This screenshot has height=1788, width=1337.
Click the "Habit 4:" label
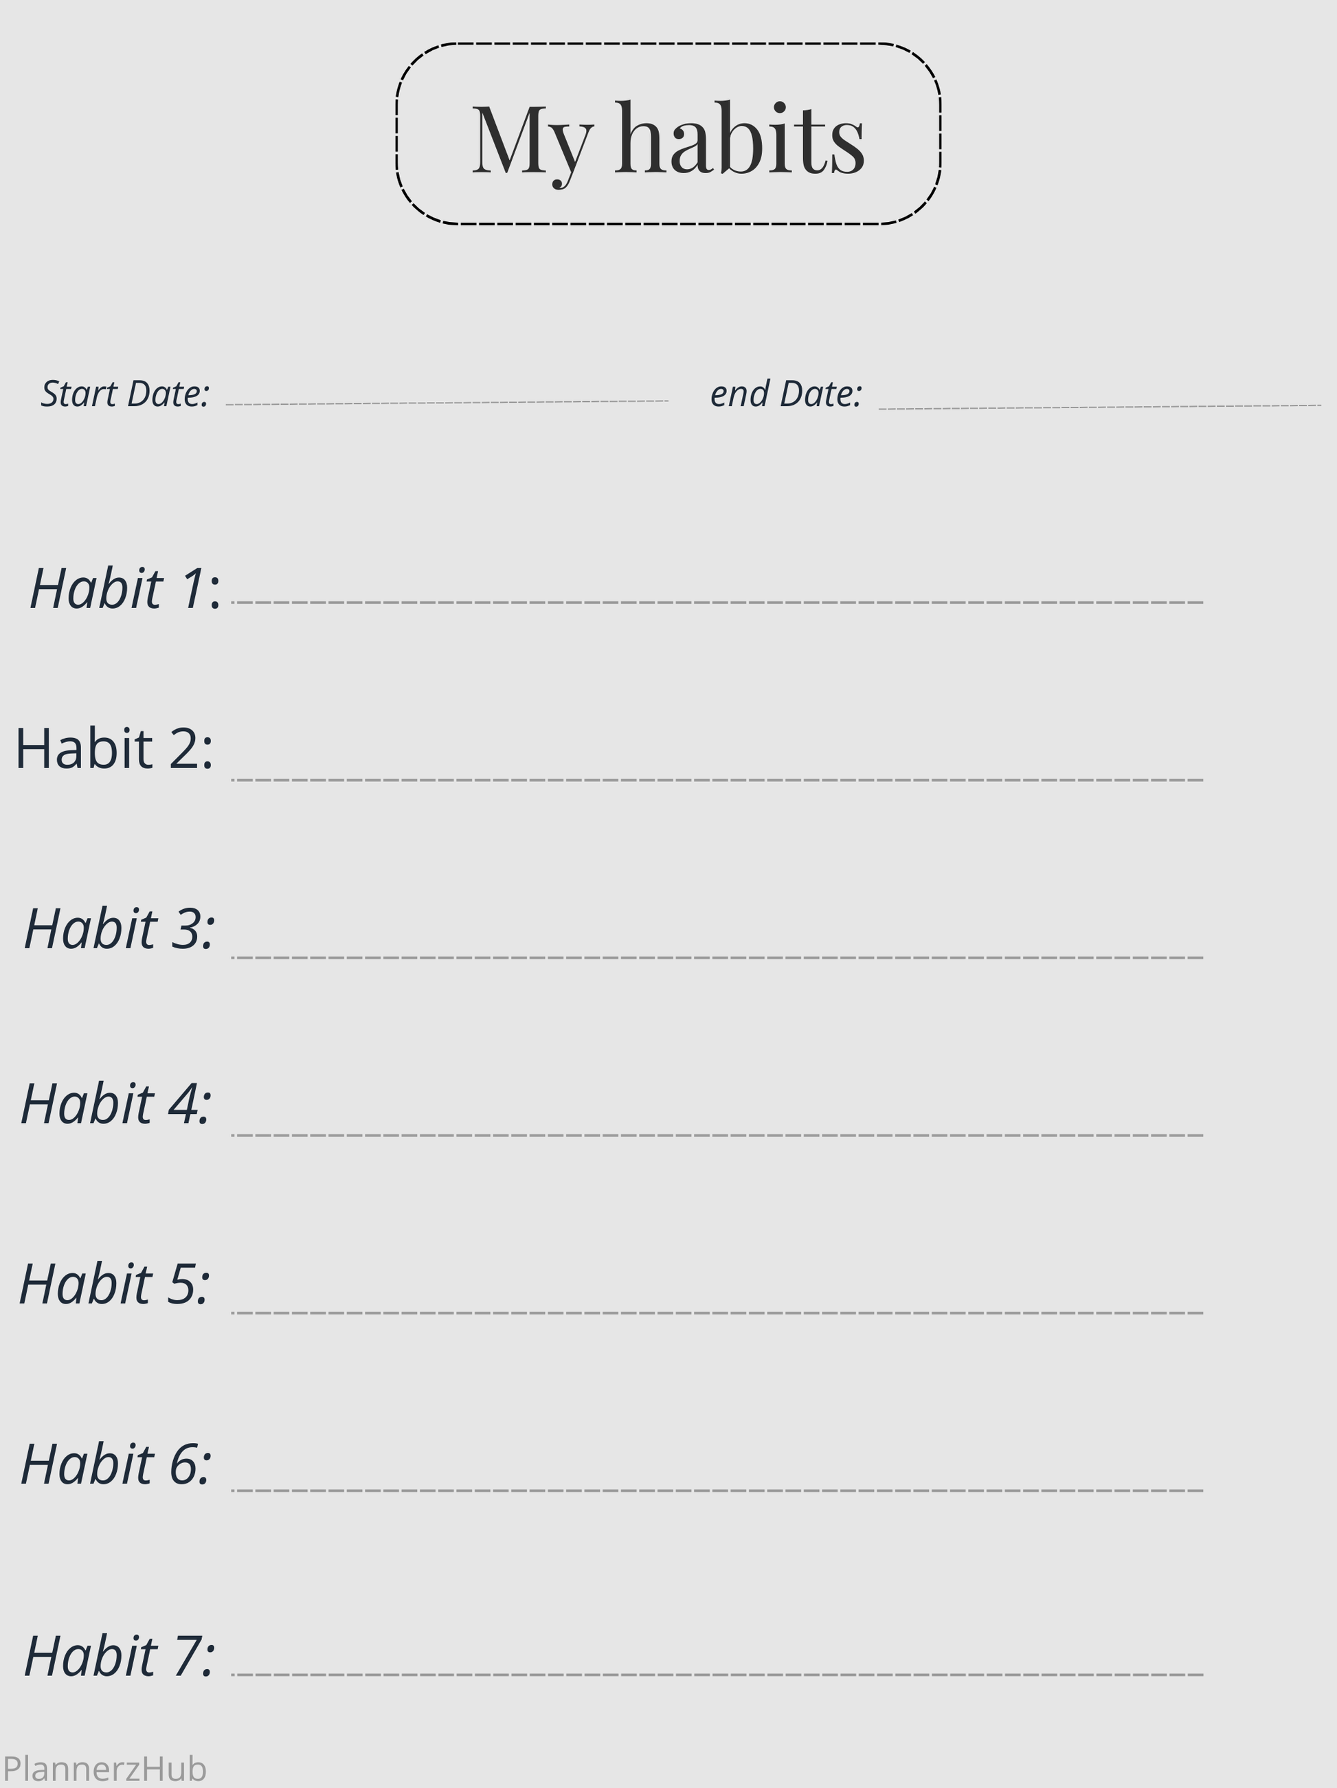(x=116, y=1104)
